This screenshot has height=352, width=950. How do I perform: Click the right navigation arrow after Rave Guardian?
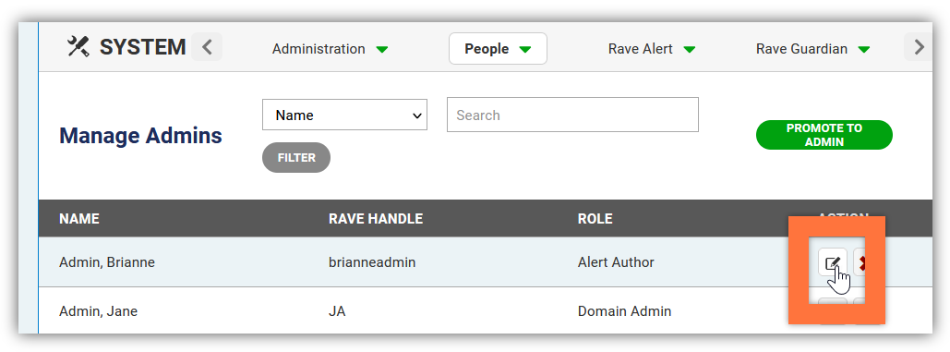point(918,47)
